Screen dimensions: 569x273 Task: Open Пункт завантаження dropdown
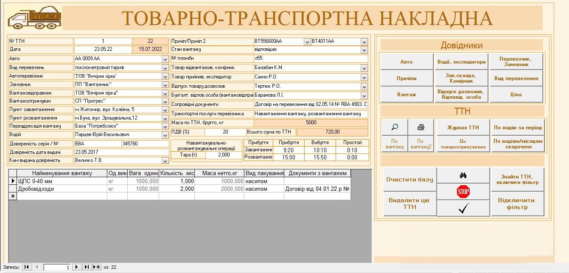165,110
